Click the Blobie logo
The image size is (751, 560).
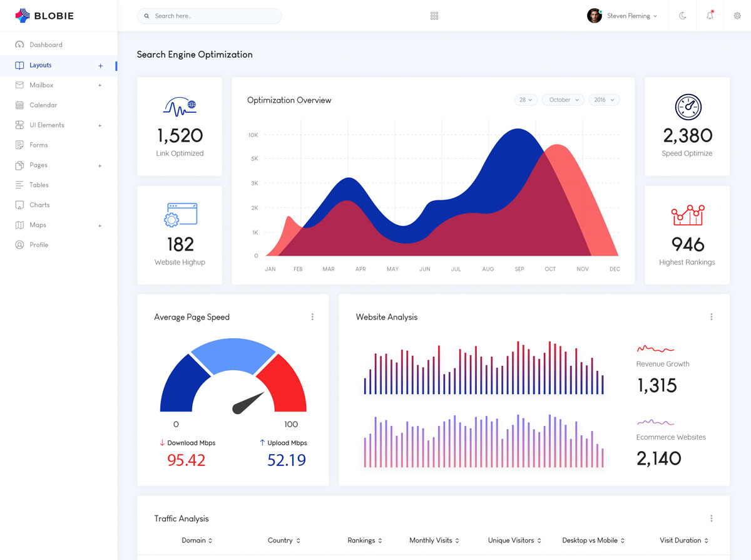tap(44, 16)
